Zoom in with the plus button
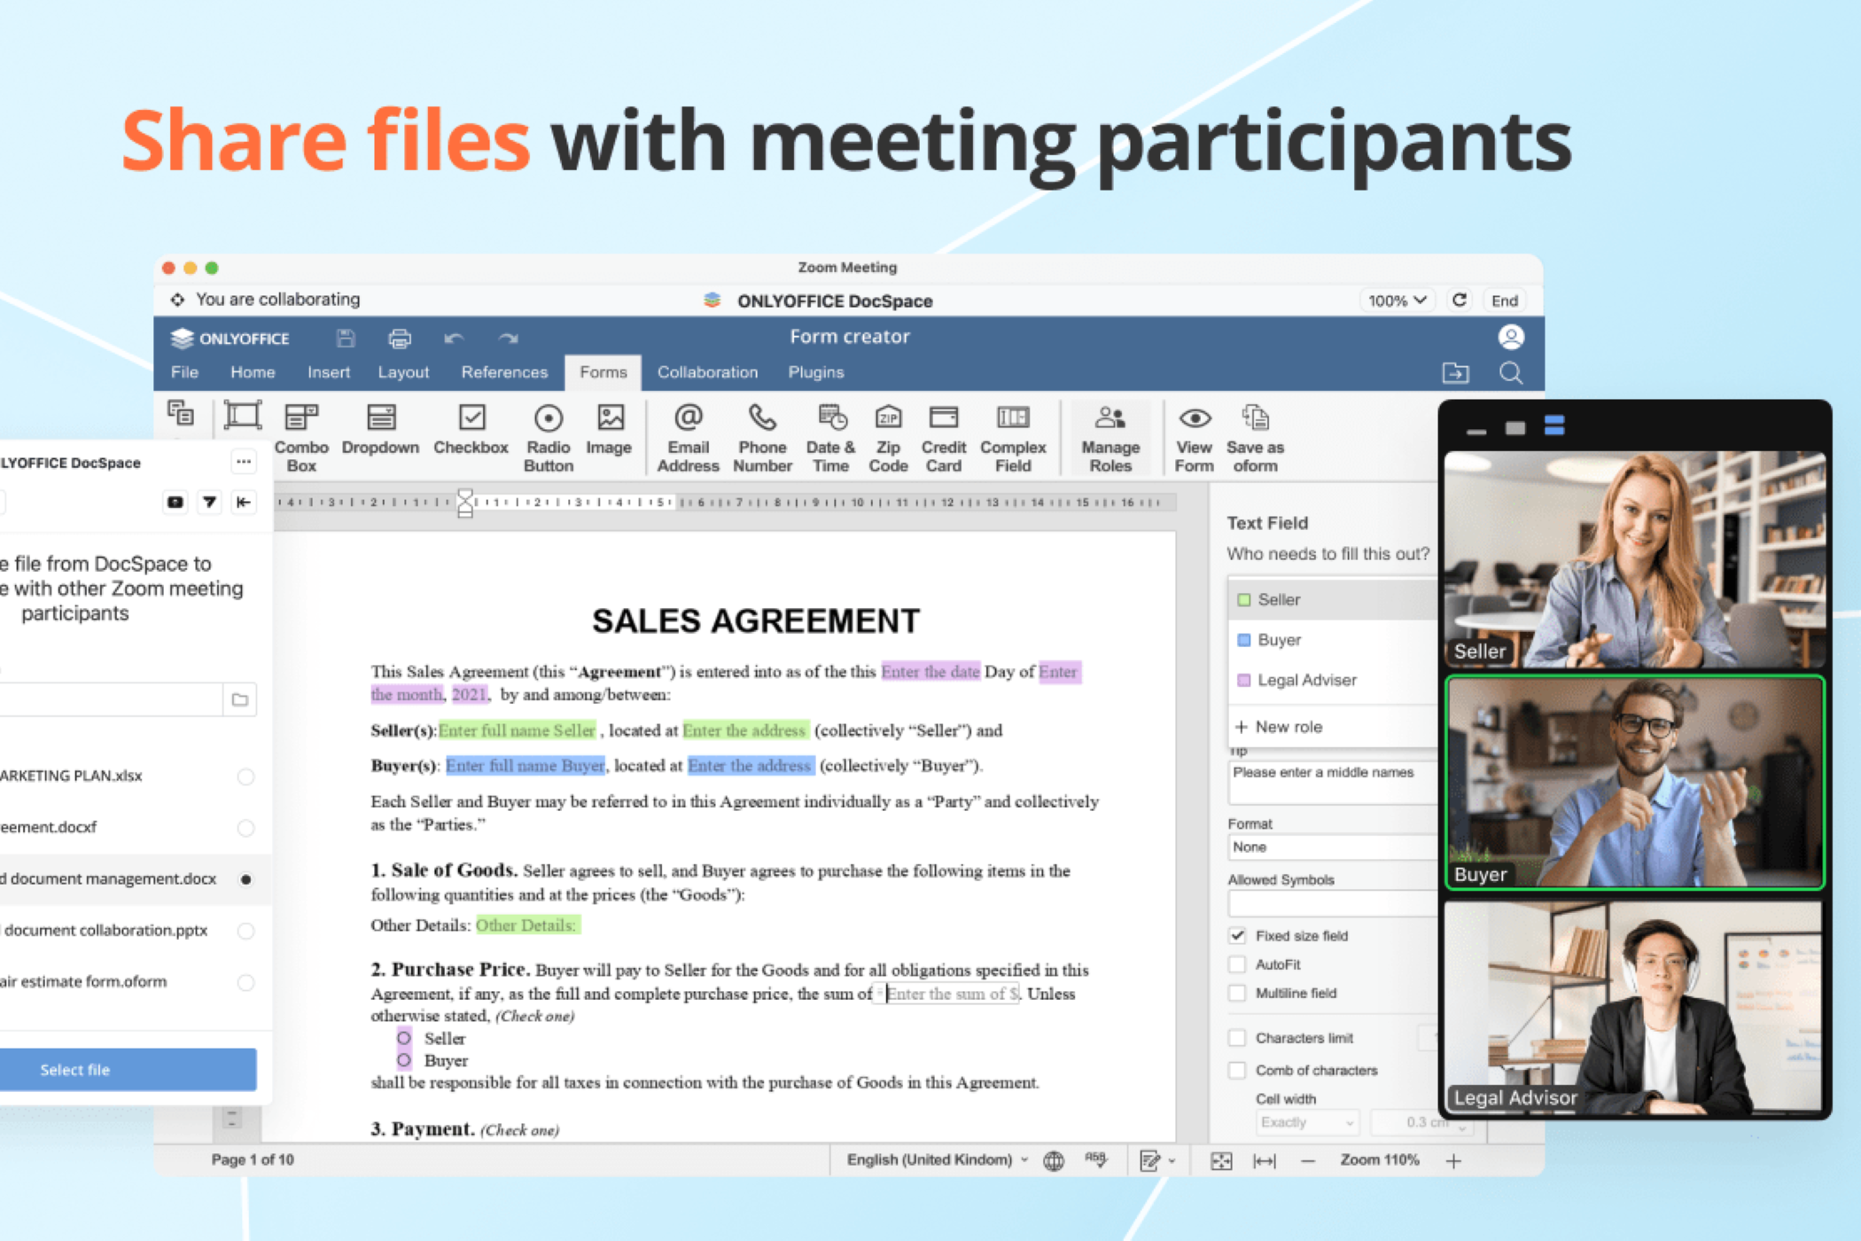Screen dimensions: 1861x1241 pos(1453,1160)
